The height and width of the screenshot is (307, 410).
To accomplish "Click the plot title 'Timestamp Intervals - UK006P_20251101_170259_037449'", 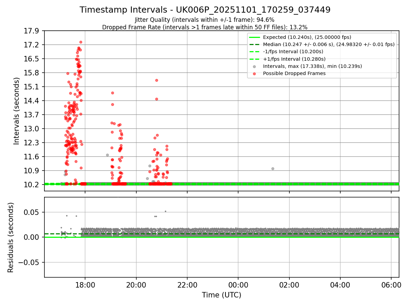I will [x=205, y=10].
